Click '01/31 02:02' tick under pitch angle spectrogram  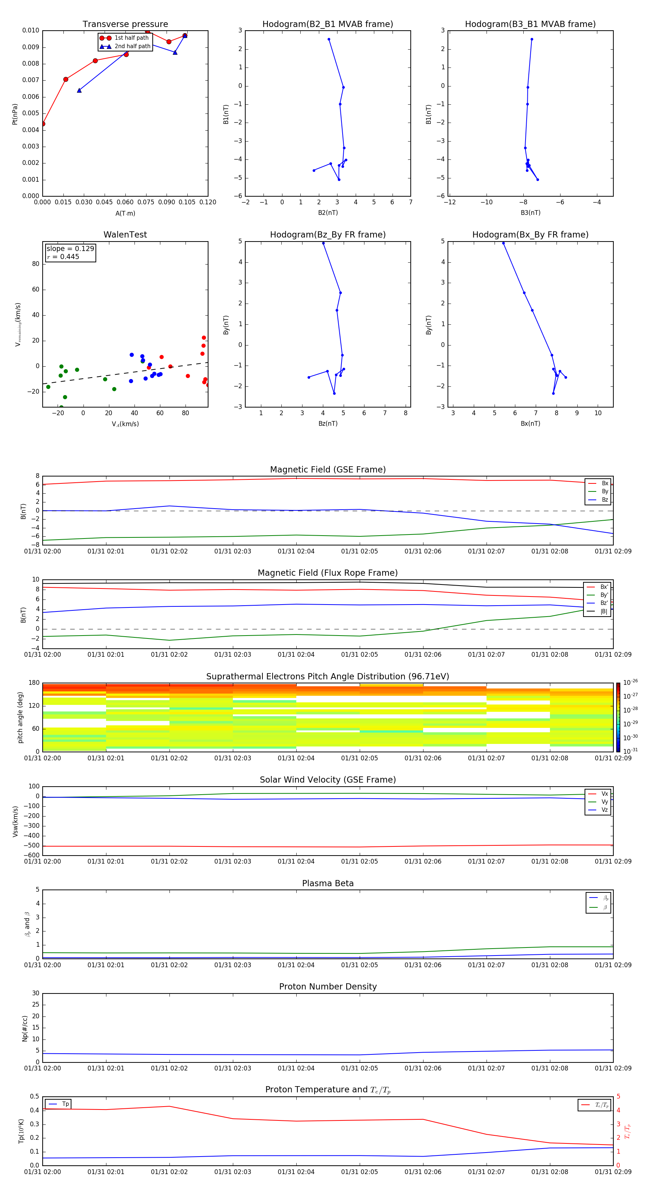pos(169,758)
